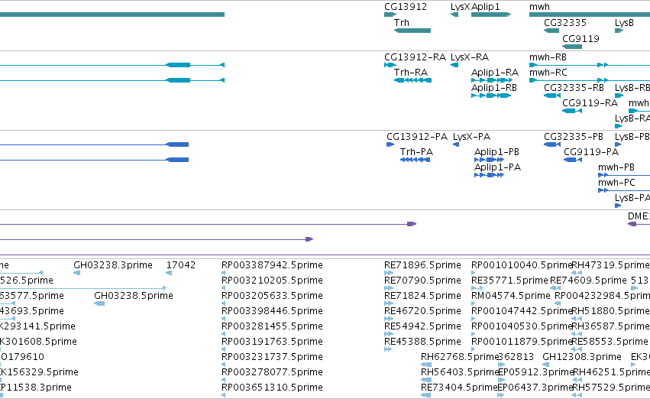Click the CG13912-PA protein label

point(417,137)
